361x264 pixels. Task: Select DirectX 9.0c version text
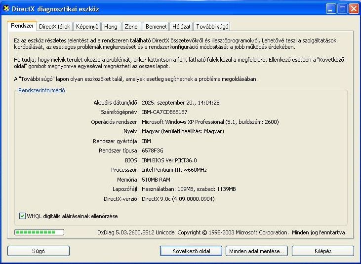point(156,199)
